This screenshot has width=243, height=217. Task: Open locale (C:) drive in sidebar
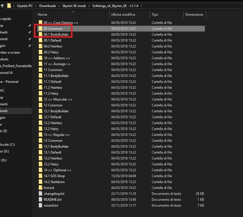click(x=7, y=145)
